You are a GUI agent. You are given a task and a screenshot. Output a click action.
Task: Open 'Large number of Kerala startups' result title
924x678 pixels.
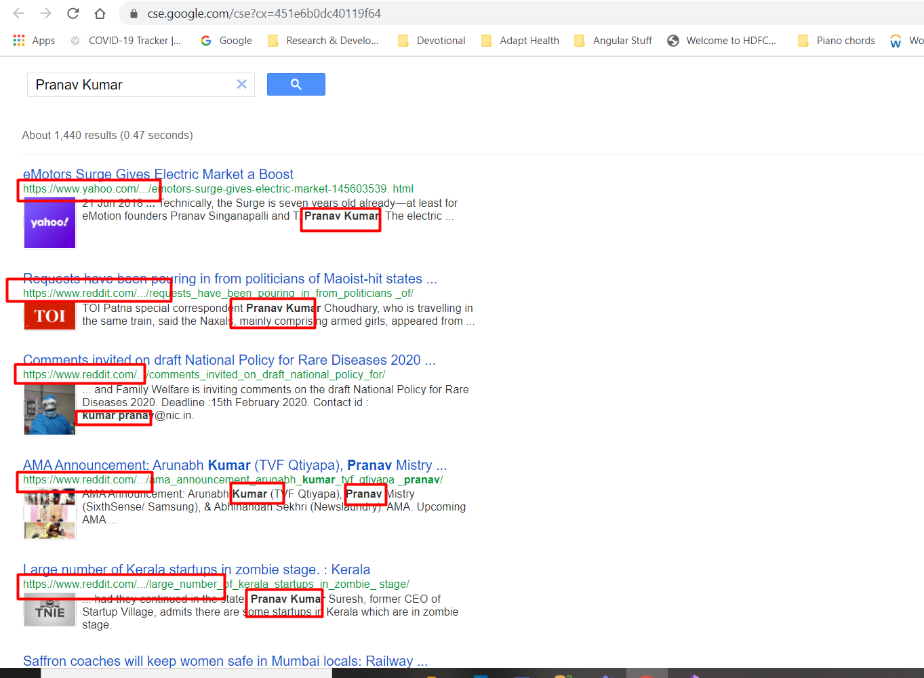(x=197, y=570)
